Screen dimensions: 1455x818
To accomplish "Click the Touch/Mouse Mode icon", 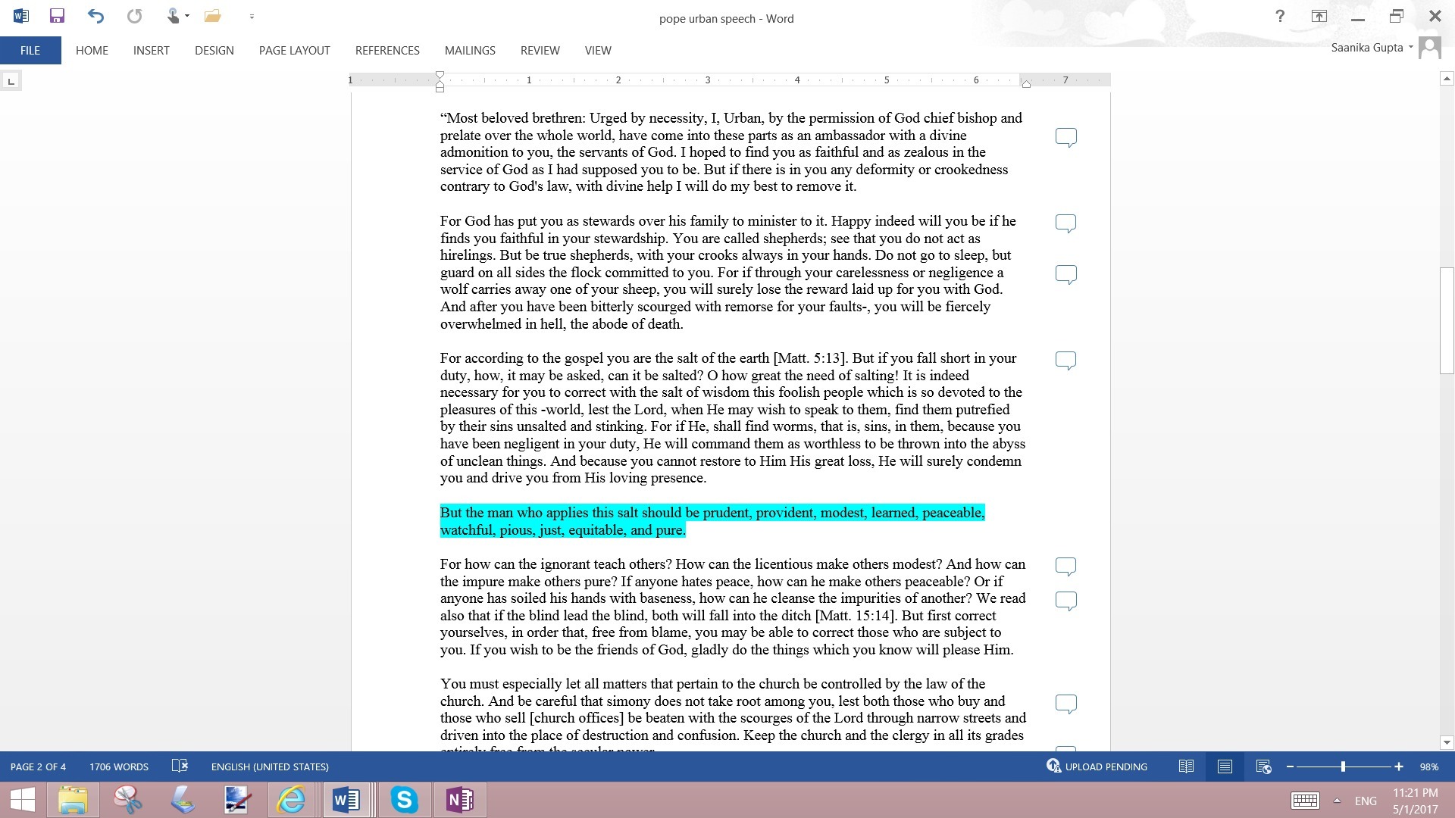I will pos(173,16).
